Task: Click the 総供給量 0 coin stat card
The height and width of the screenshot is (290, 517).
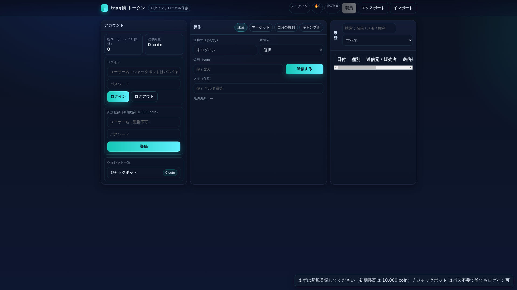Action: pos(164,44)
